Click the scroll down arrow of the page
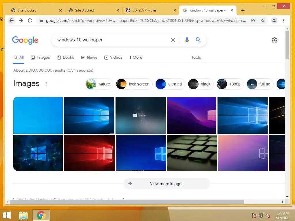 pos(287,197)
